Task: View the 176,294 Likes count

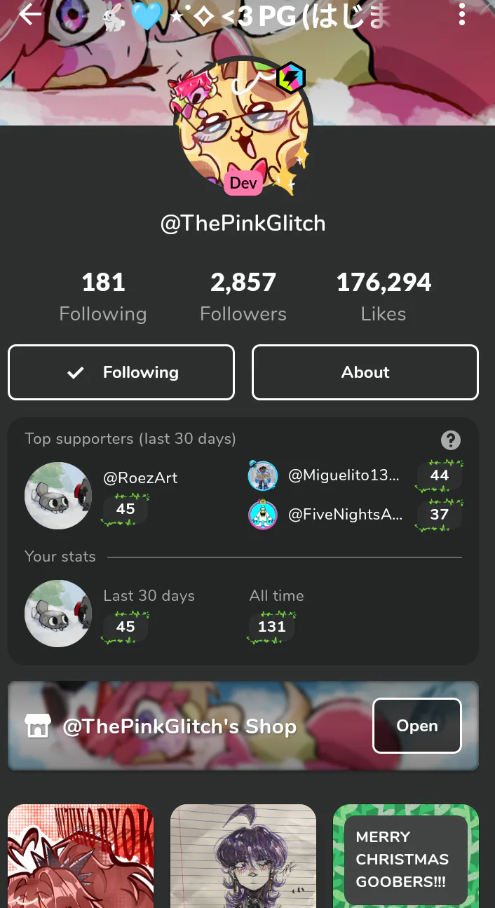Action: pos(384,297)
